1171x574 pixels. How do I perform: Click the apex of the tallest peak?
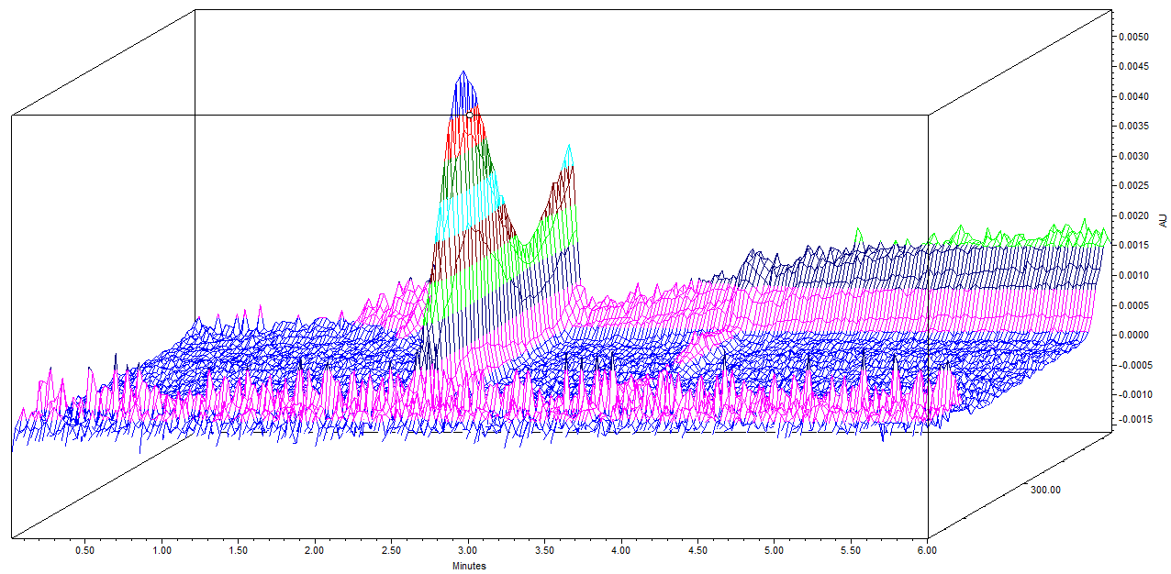pyautogui.click(x=463, y=72)
